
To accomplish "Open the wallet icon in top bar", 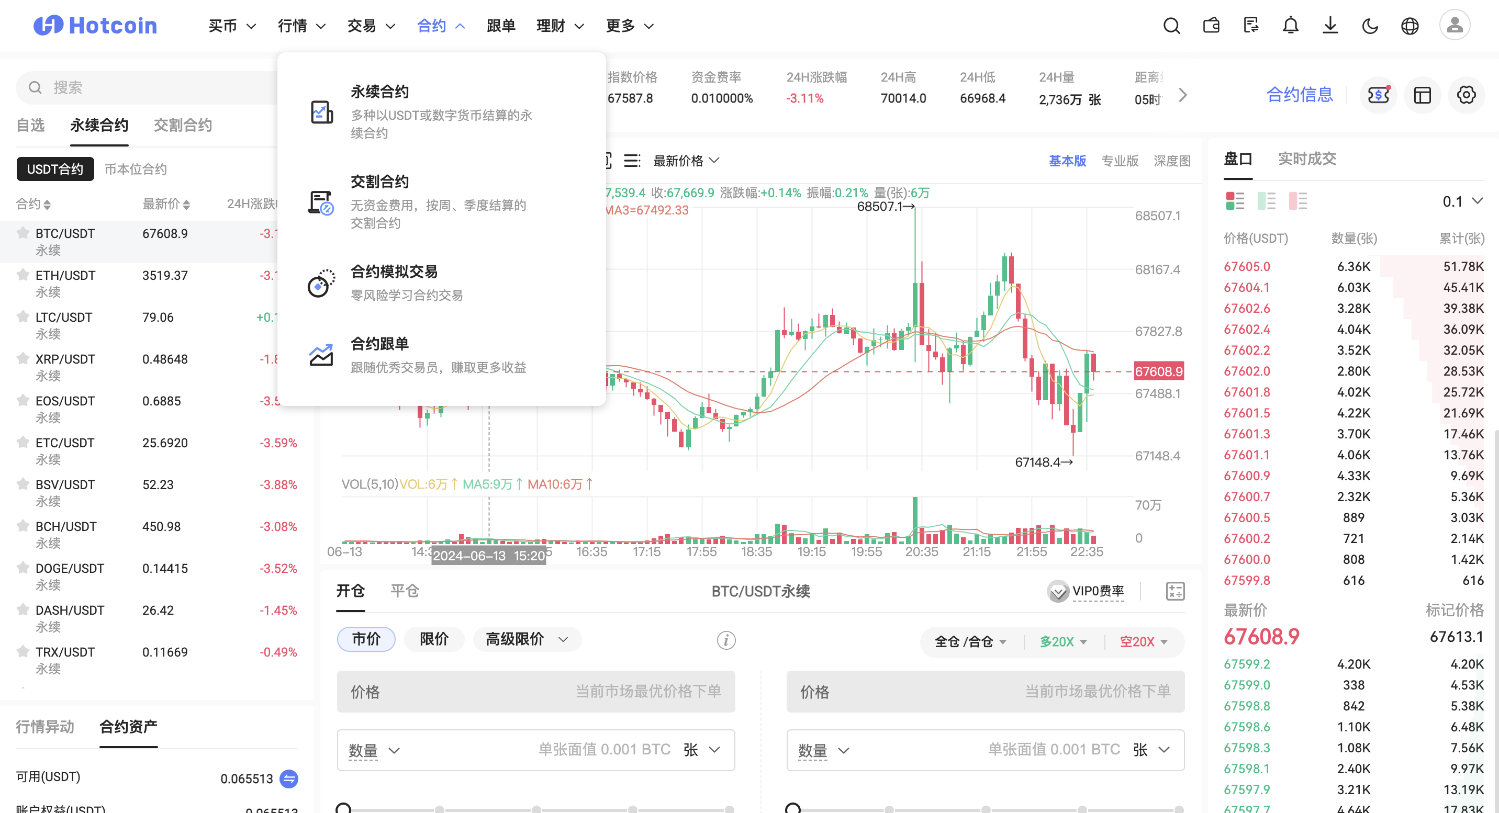I will 1211,26.
